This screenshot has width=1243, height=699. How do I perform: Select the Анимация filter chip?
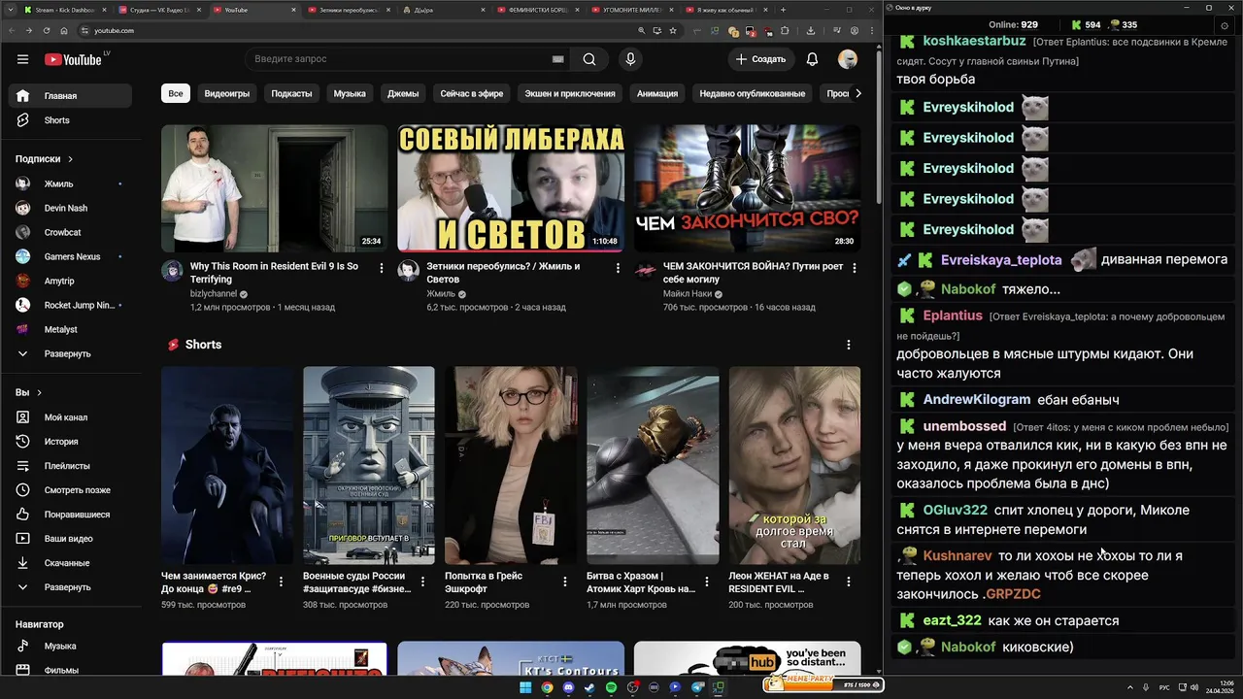(657, 94)
